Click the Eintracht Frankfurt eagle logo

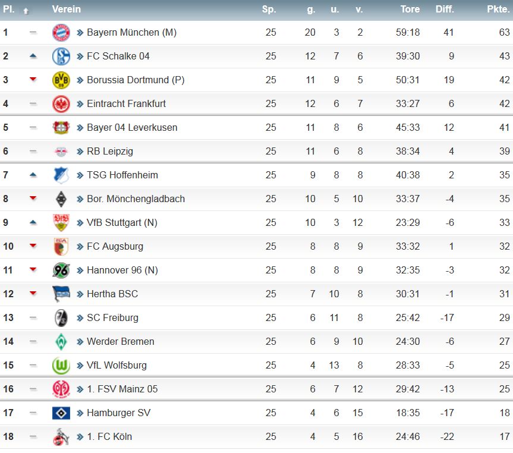coord(61,103)
